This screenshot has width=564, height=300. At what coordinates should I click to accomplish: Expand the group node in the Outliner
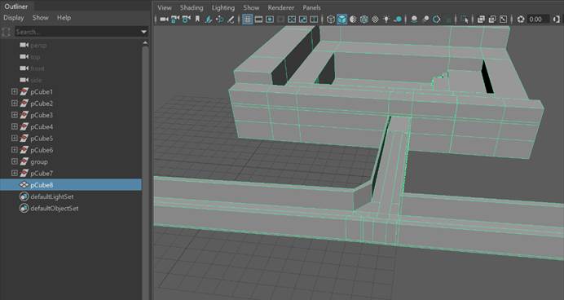[15, 161]
